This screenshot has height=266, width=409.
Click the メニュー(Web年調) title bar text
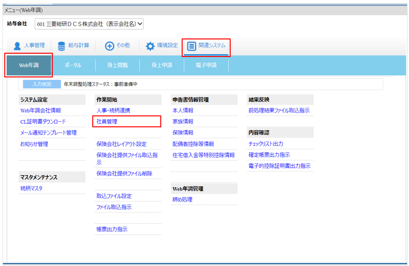(23, 10)
